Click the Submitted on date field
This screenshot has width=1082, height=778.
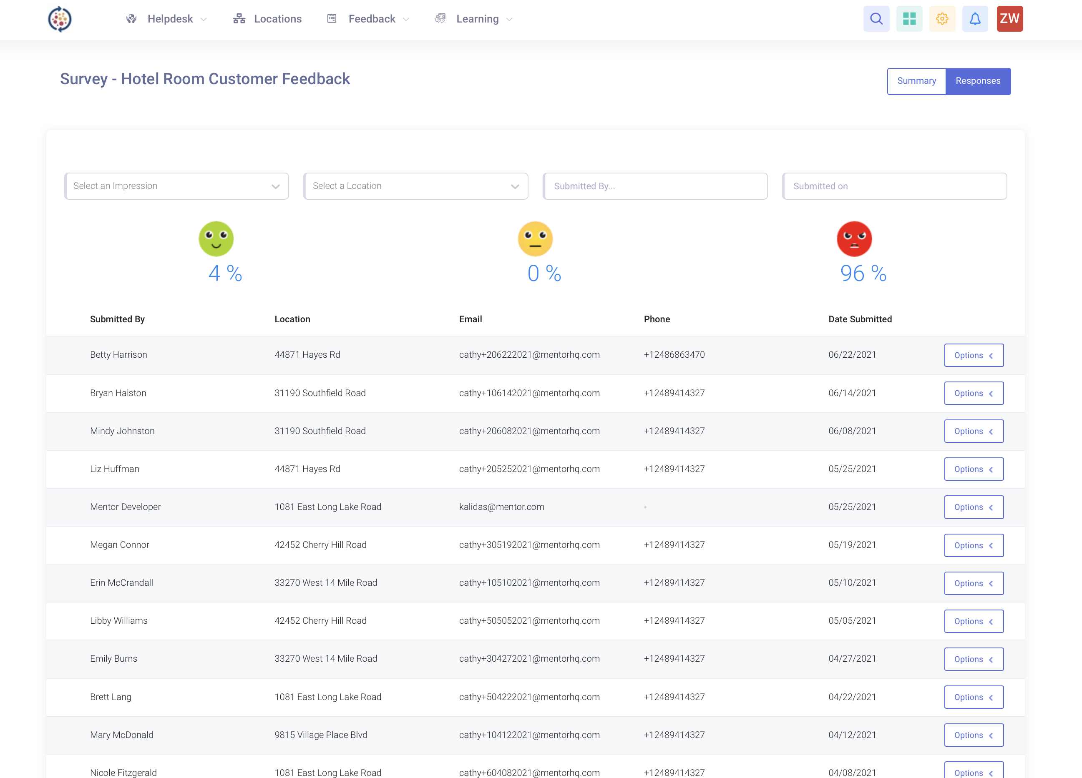coord(895,186)
